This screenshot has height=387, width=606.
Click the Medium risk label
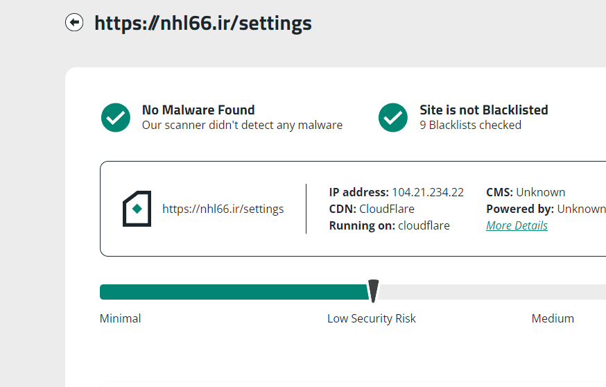pyautogui.click(x=553, y=318)
